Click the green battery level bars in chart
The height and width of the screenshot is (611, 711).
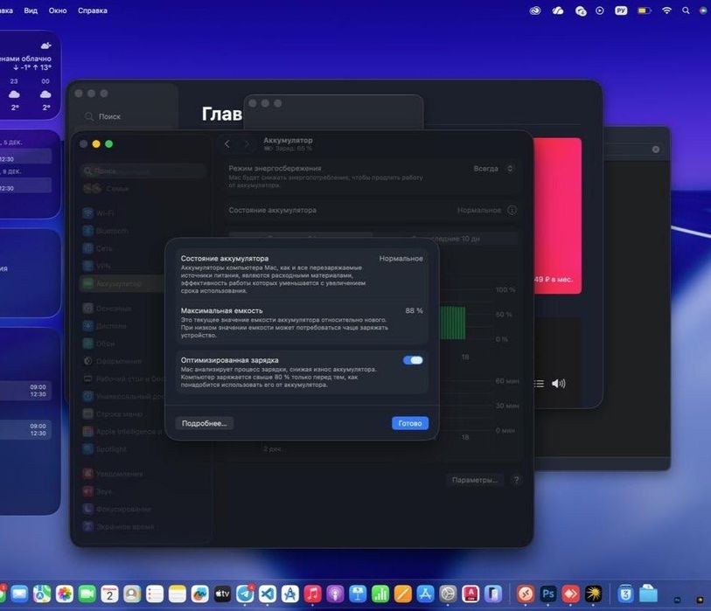pyautogui.click(x=452, y=323)
